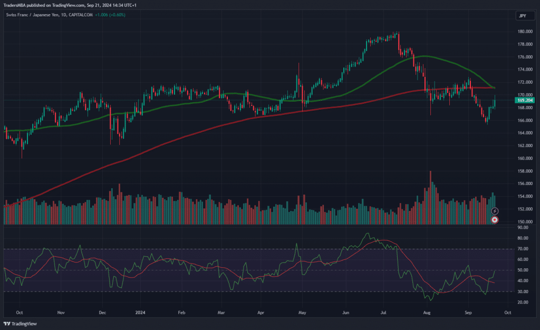Click the lightning bolt event marker

point(495,211)
